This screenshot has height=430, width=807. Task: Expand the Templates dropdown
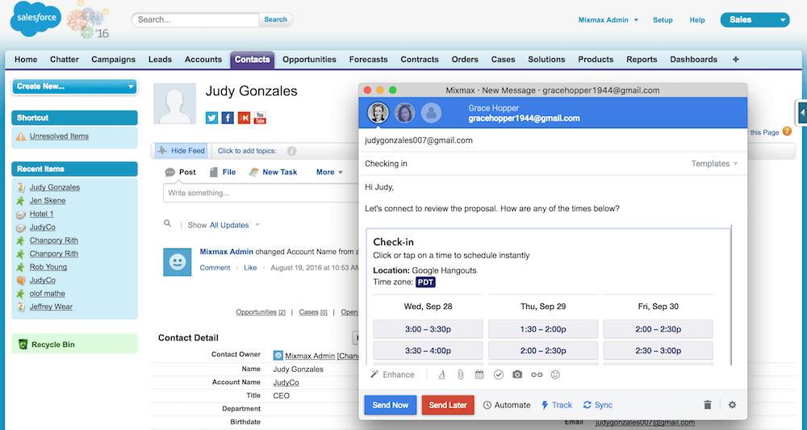coord(714,164)
